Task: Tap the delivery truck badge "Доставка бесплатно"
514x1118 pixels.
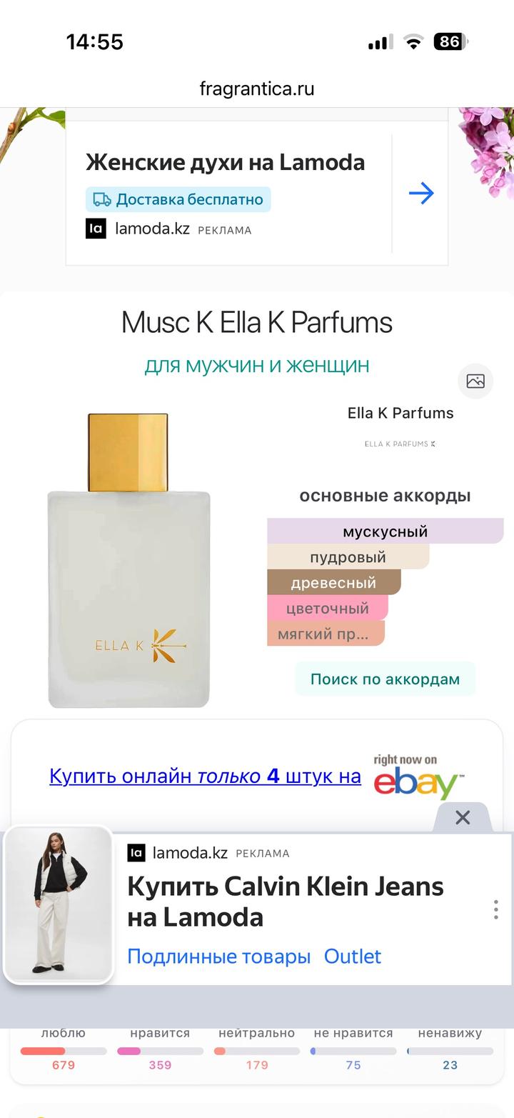Action: coord(178,199)
